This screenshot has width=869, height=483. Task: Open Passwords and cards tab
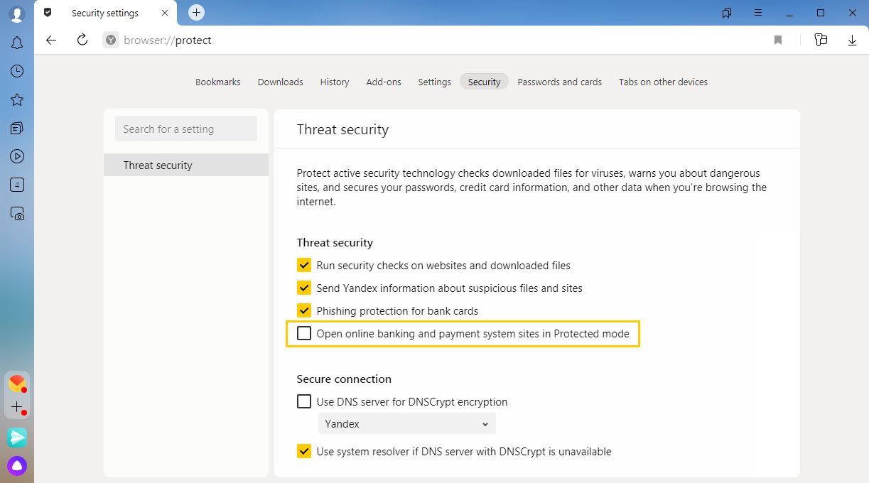(560, 82)
